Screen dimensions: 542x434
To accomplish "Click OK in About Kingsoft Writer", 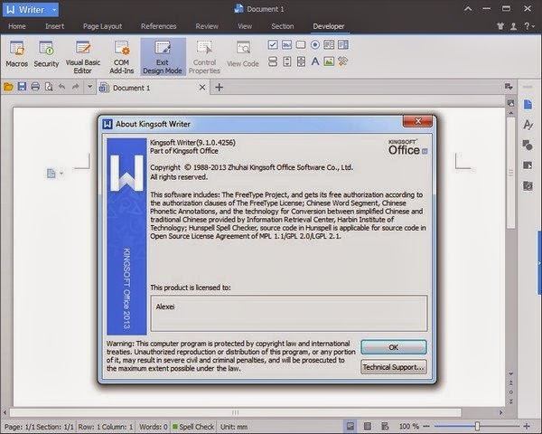I will tap(394, 347).
